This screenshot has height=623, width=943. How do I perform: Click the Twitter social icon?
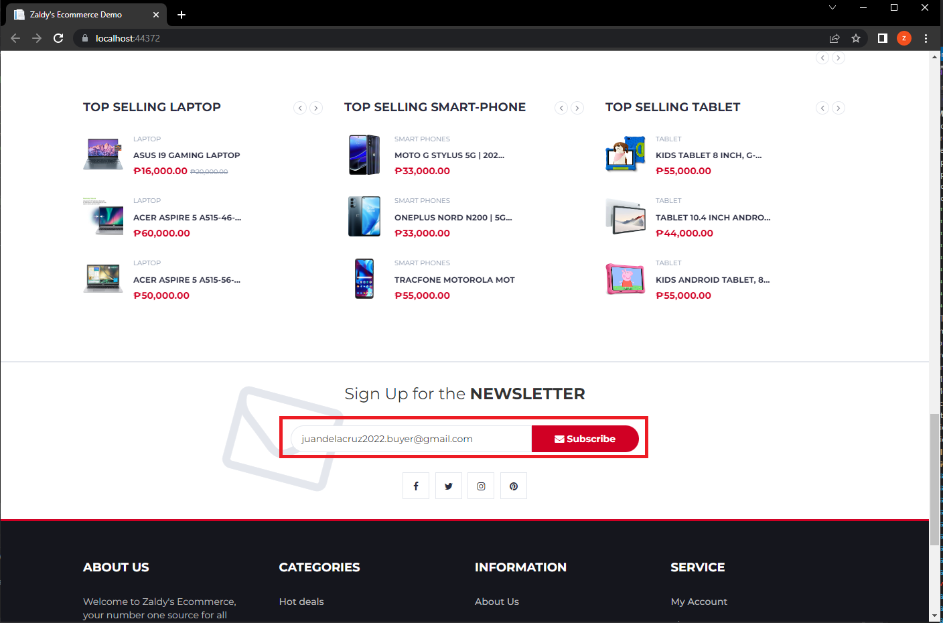tap(448, 485)
